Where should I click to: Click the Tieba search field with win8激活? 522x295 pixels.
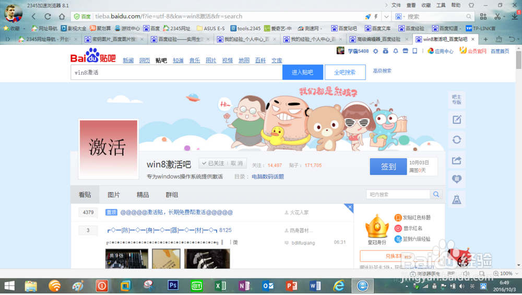176,72
